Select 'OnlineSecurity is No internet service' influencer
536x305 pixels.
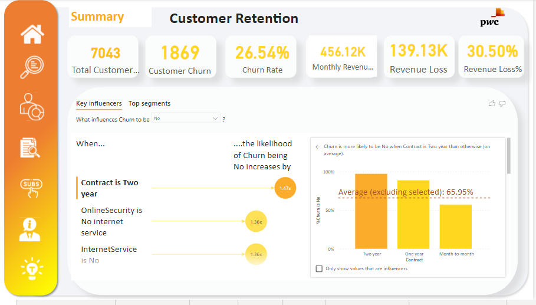[111, 221]
